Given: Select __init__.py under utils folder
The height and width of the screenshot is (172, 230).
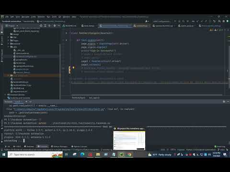Looking at the screenshot, I should 19,50.
